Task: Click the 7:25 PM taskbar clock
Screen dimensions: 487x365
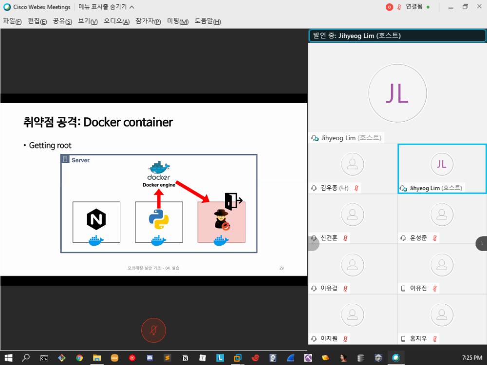Action: [472, 358]
